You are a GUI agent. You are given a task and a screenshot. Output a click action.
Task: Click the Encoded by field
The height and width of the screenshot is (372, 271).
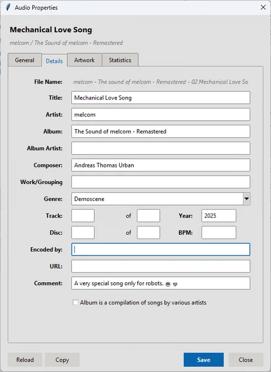pos(160,249)
